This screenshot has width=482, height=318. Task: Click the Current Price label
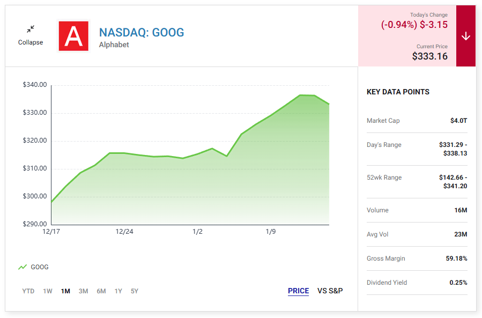pyautogui.click(x=432, y=47)
